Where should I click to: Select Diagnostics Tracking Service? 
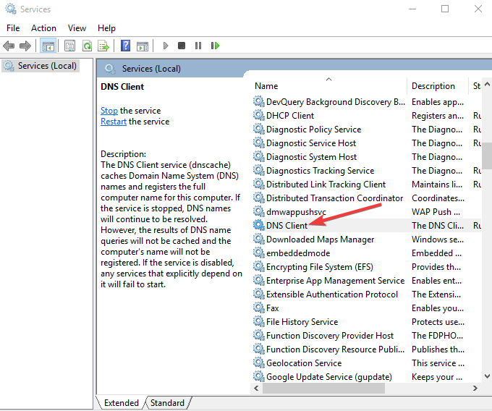[x=320, y=170]
